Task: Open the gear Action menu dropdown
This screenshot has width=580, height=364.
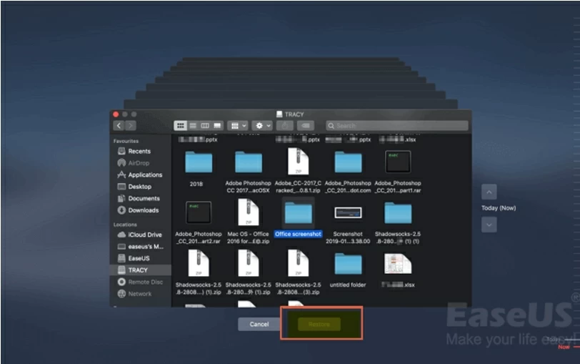Action: click(262, 126)
